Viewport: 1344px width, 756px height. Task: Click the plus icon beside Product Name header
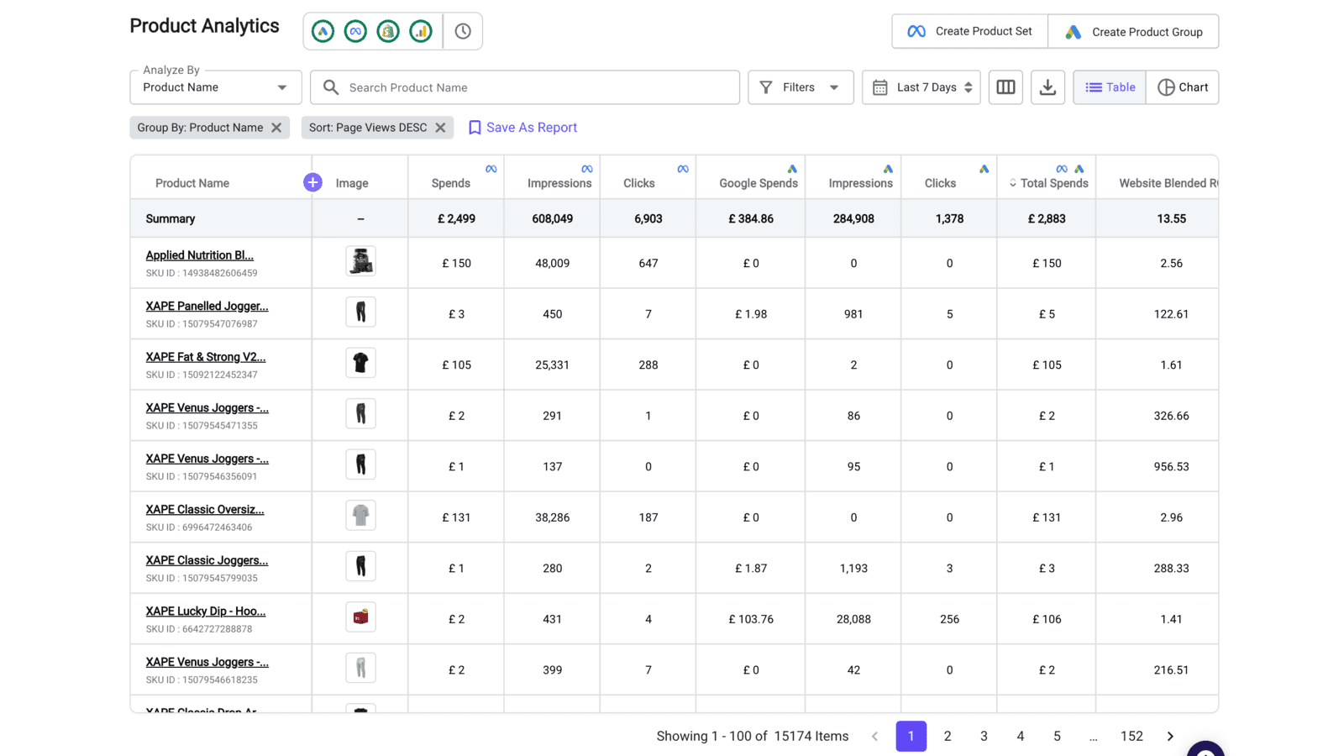312,182
